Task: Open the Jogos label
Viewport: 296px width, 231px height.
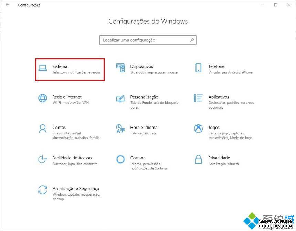Action: click(214, 128)
